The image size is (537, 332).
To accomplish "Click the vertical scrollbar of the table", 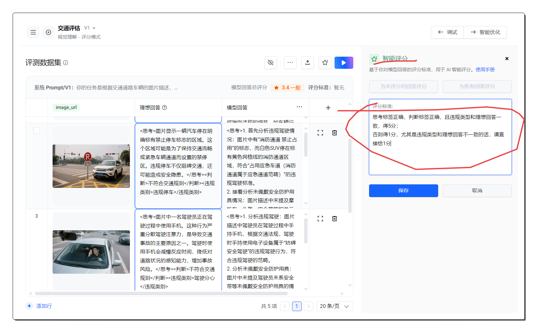I will click(x=350, y=176).
